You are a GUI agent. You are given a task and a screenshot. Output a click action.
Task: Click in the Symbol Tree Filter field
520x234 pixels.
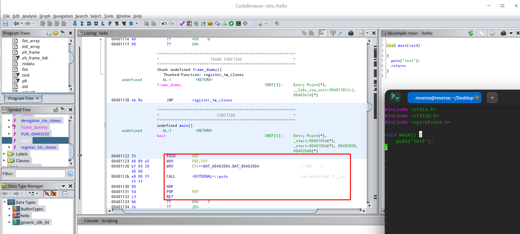tap(40, 174)
